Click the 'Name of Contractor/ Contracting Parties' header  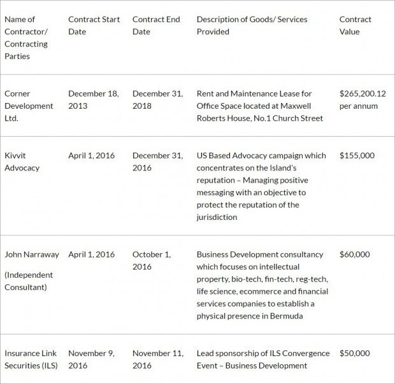pos(26,38)
